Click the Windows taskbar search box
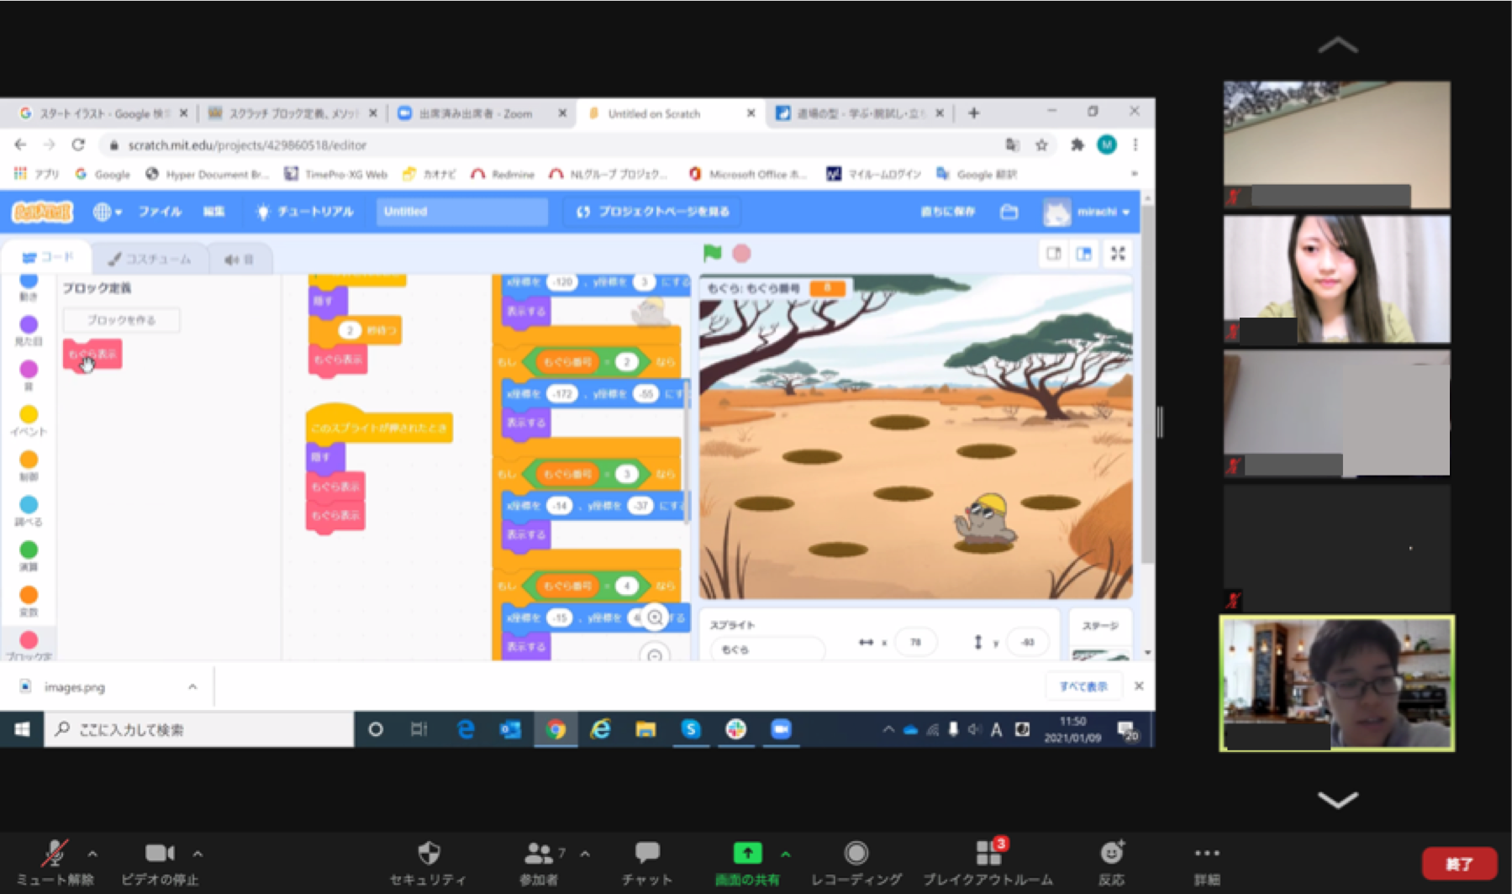 pyautogui.click(x=199, y=729)
